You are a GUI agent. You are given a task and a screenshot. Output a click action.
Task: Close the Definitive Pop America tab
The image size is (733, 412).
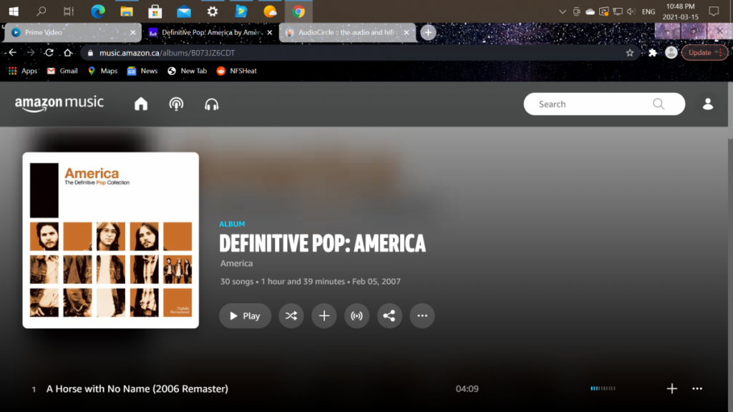click(270, 32)
